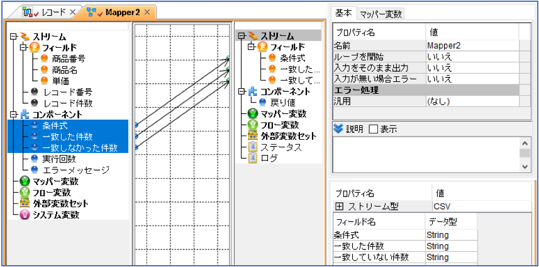Collapse the right コンポーネント tree node
The width and height of the screenshot is (539, 267).
(x=241, y=91)
